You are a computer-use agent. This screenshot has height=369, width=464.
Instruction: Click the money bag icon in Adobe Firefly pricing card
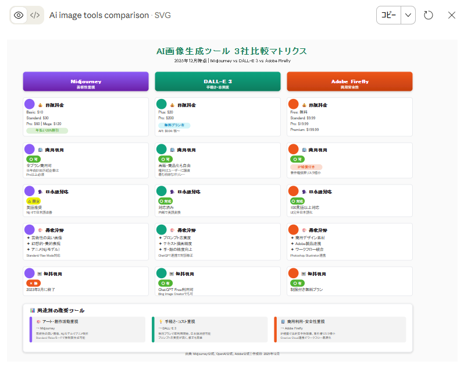(x=304, y=105)
